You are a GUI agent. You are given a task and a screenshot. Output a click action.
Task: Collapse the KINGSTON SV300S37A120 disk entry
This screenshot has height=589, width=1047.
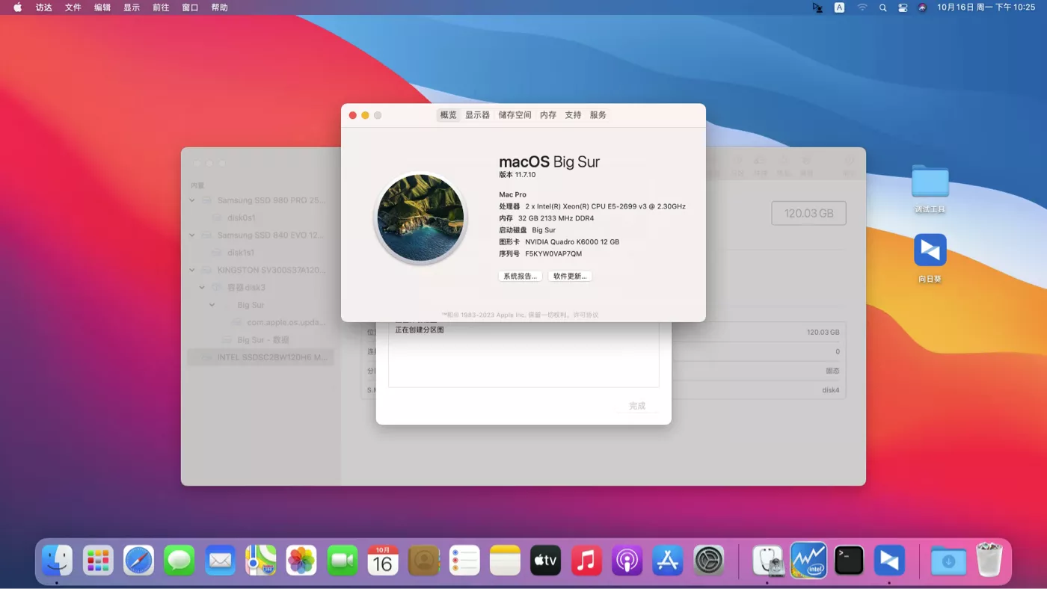[x=191, y=270]
